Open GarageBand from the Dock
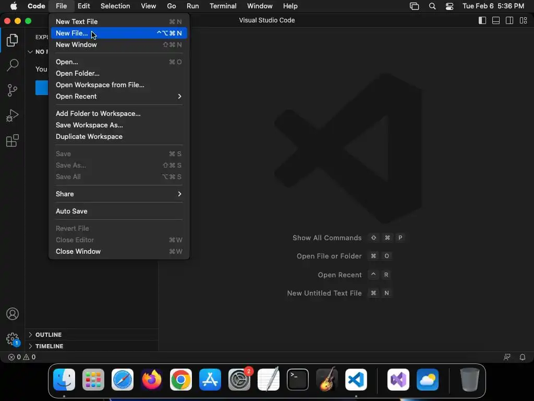 tap(327, 380)
